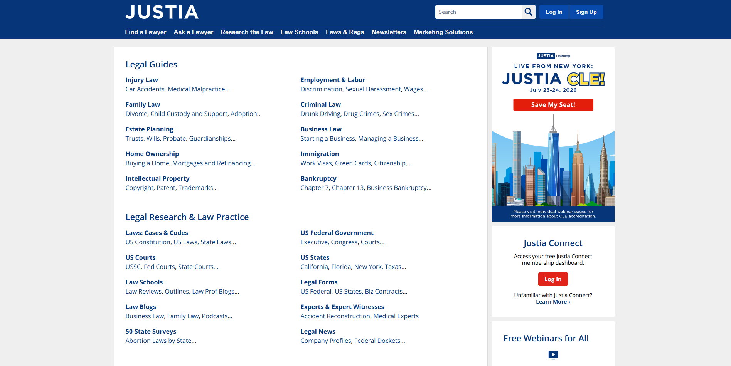Open Legal News heading link
The image size is (731, 366).
pyautogui.click(x=318, y=331)
